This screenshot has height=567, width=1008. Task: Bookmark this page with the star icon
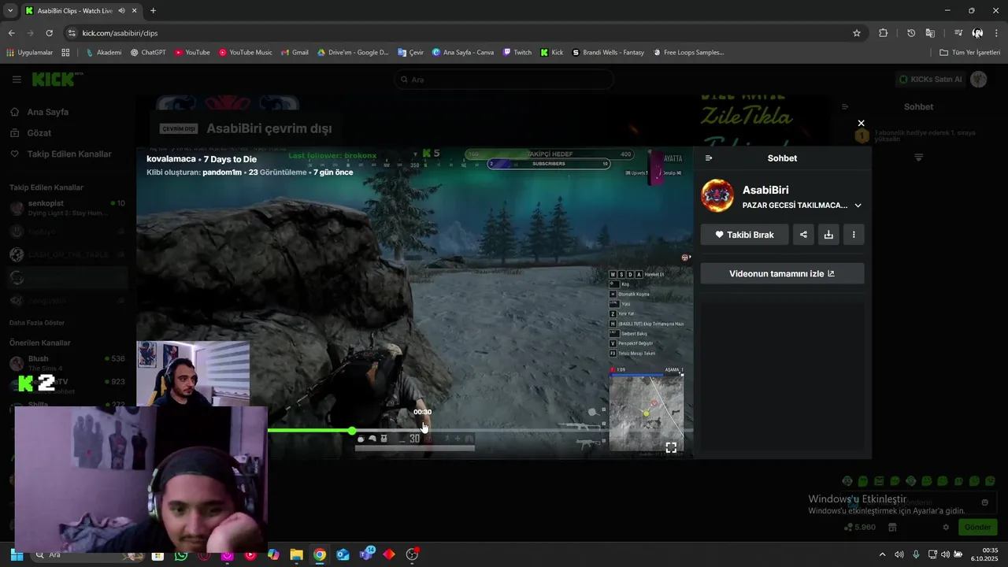pyautogui.click(x=857, y=33)
